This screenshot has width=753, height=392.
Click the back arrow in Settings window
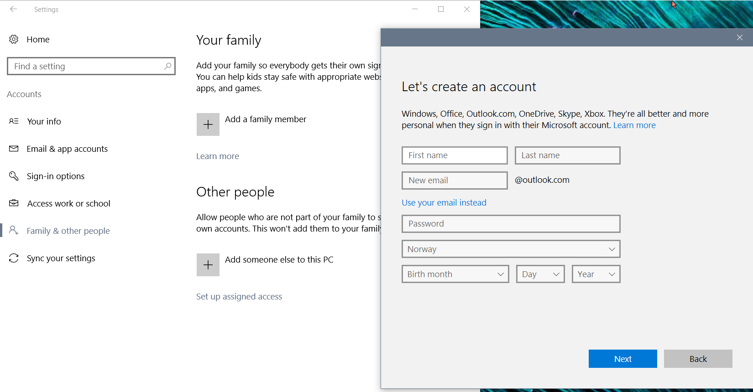point(14,9)
